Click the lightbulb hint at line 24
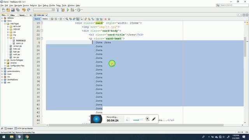Viewport: 249px width, 140px height. 39,42
